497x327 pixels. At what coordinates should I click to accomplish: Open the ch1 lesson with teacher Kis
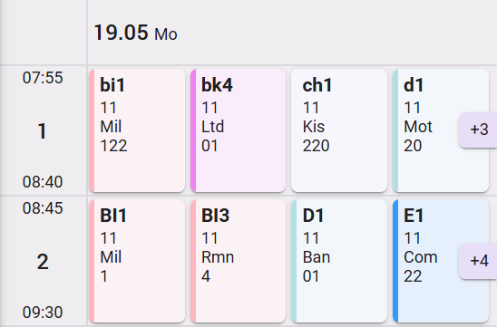(339, 130)
